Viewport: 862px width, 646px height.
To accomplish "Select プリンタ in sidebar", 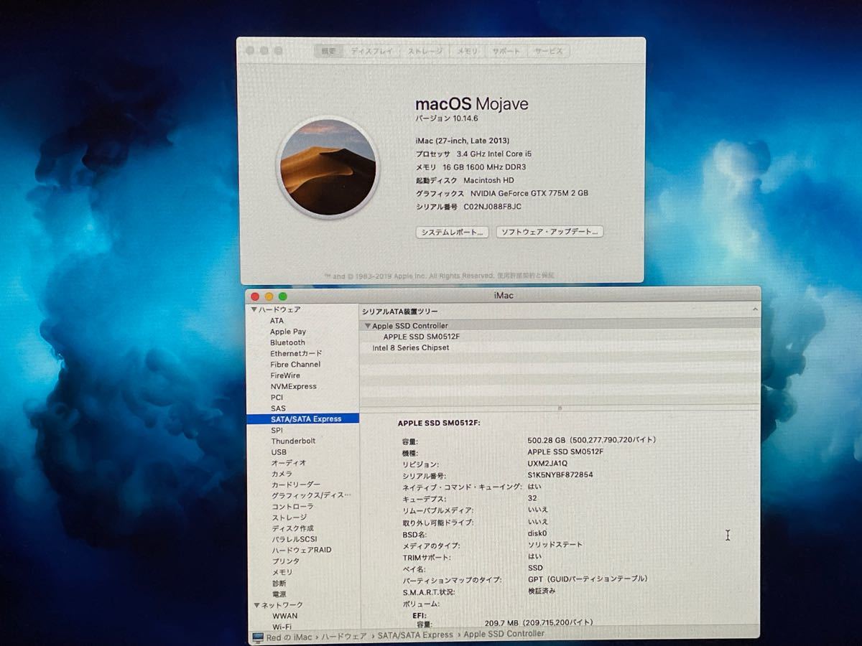I will point(286,561).
